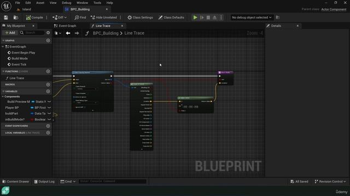Open the Asset menu

pyautogui.click(x=40, y=3)
